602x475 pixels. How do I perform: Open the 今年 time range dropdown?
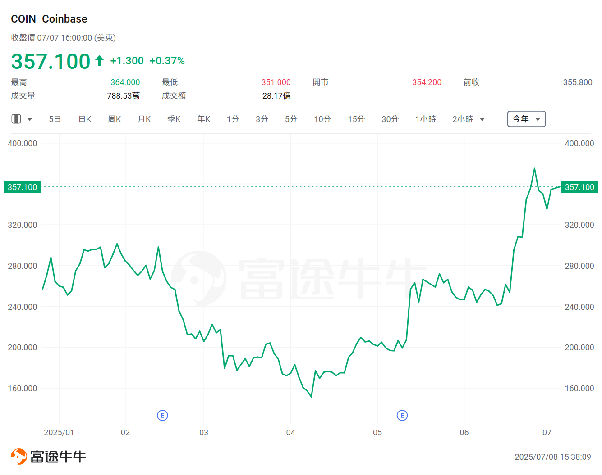click(526, 119)
